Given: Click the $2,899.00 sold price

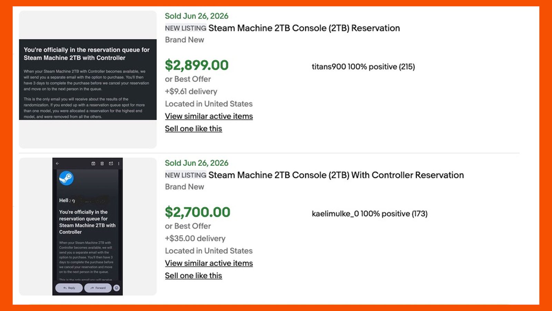Looking at the screenshot, I should (197, 65).
